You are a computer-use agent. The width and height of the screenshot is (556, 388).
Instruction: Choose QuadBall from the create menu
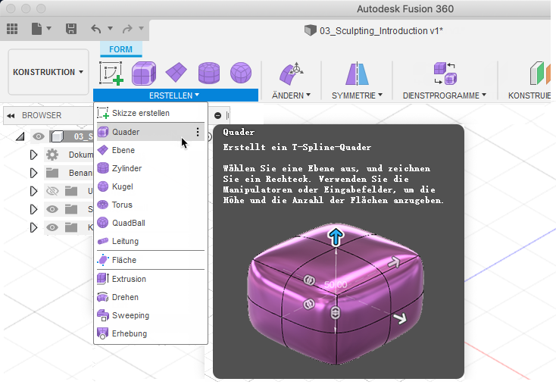point(151,223)
